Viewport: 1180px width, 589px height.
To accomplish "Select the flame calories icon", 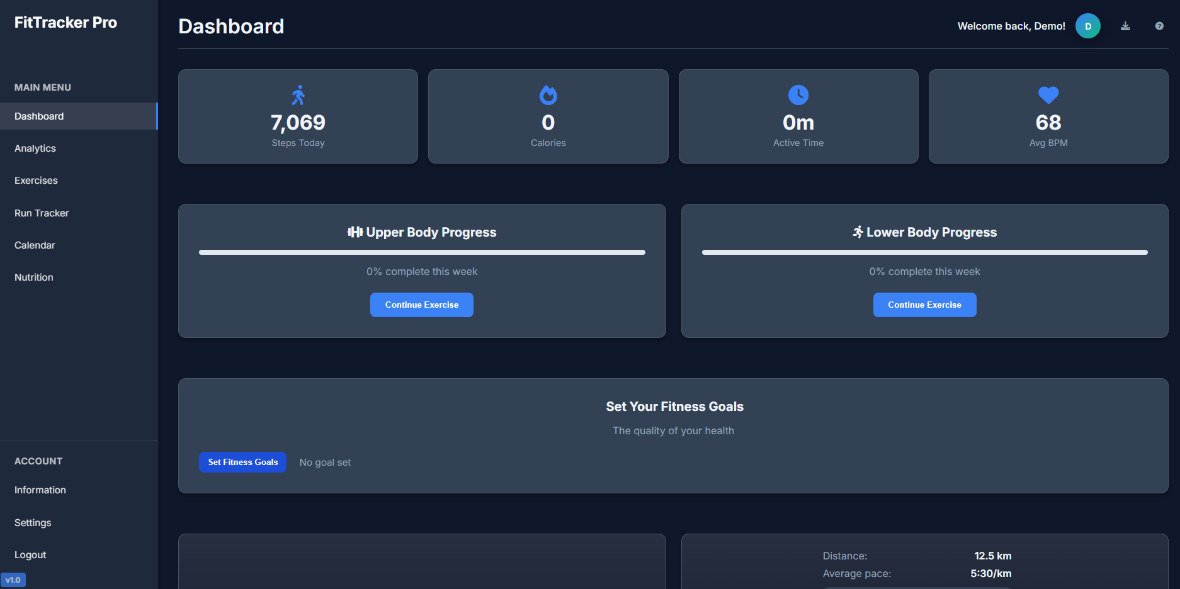I will 547,95.
